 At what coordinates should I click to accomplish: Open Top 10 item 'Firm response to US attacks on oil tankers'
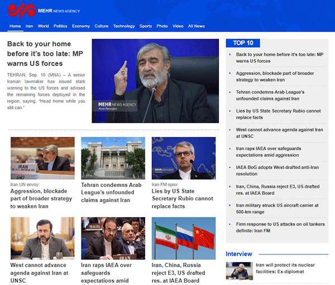coord(280,227)
